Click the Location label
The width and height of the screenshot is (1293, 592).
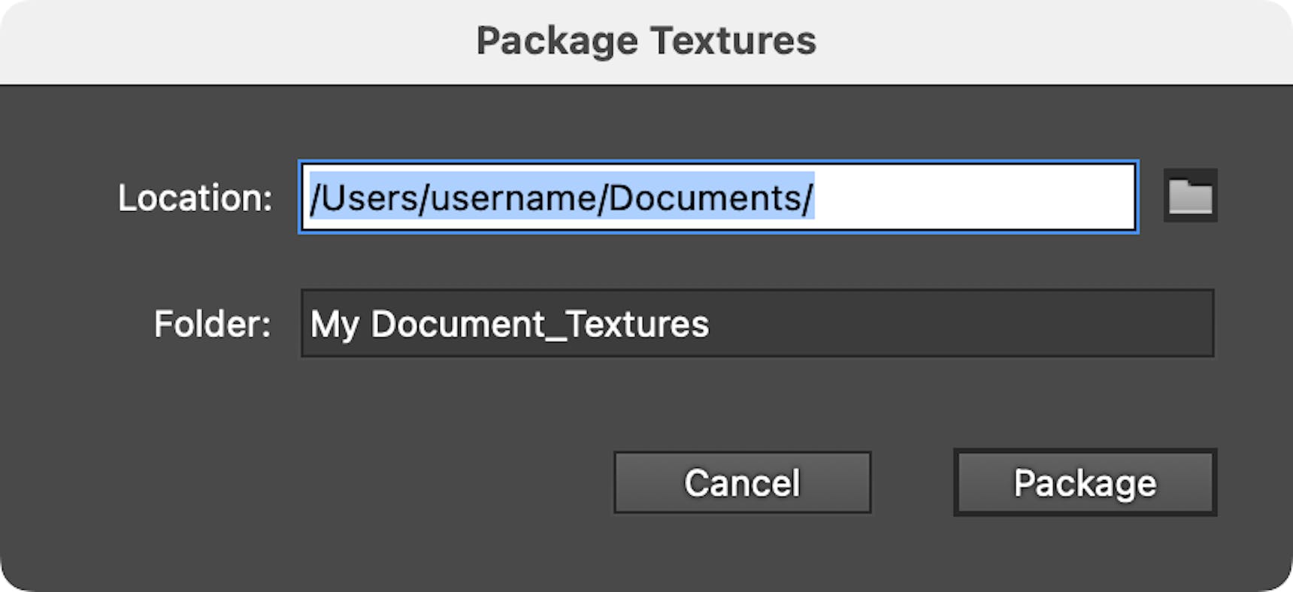click(x=194, y=198)
